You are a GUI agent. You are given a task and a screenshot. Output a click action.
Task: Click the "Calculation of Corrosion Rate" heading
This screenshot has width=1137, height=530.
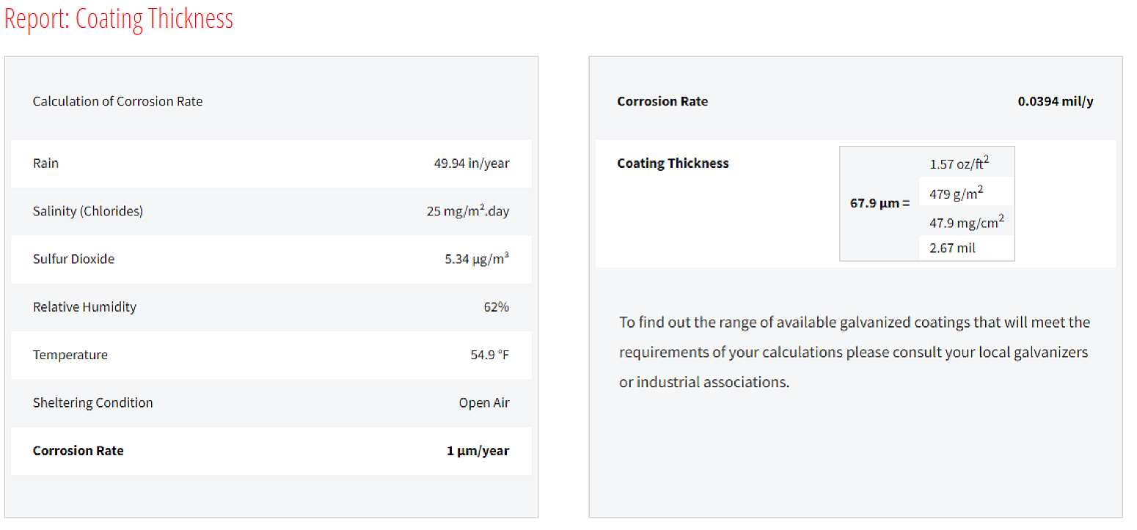pyautogui.click(x=117, y=102)
